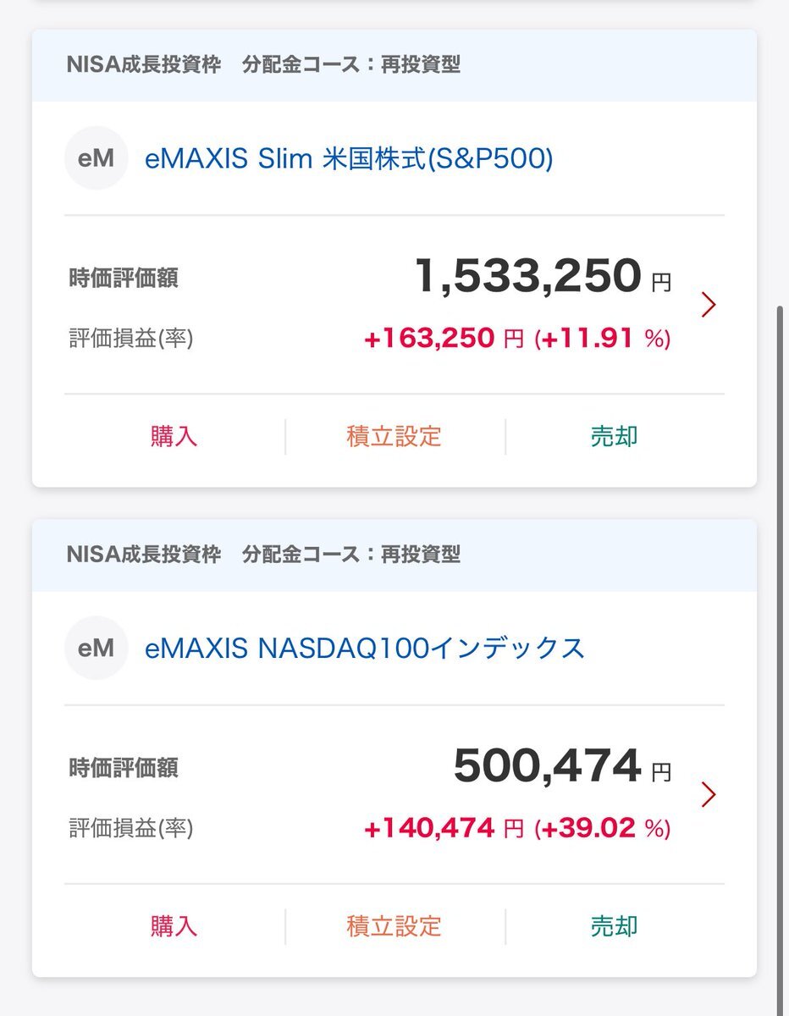The height and width of the screenshot is (1016, 789).
Task: Tap the eM logo beside NASDAQ100 fund
Action: (x=96, y=648)
